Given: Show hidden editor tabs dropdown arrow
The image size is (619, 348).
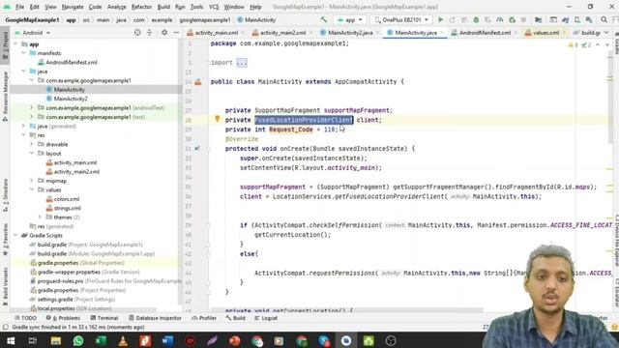Looking at the screenshot, I should pos(606,32).
